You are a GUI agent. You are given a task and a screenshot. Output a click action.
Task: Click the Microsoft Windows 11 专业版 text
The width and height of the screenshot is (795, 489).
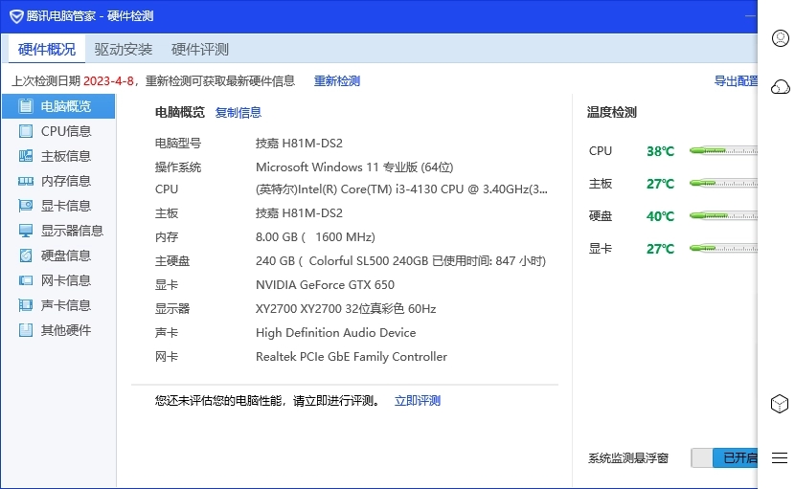[x=354, y=167]
